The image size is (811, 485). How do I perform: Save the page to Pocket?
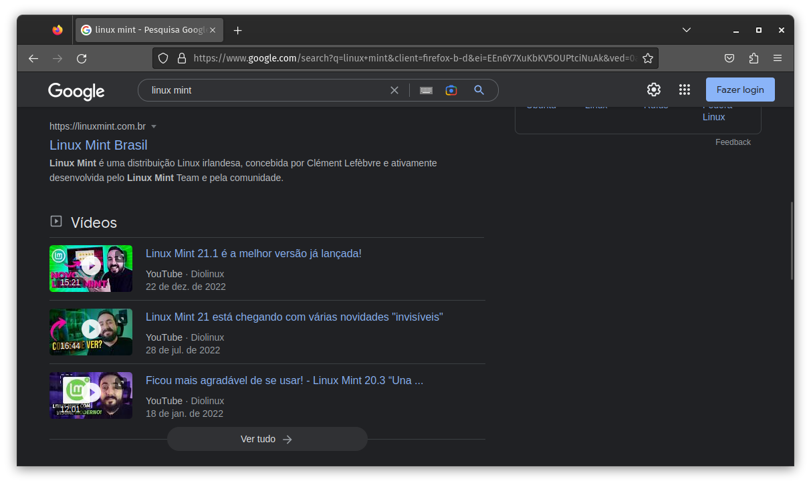(x=729, y=58)
